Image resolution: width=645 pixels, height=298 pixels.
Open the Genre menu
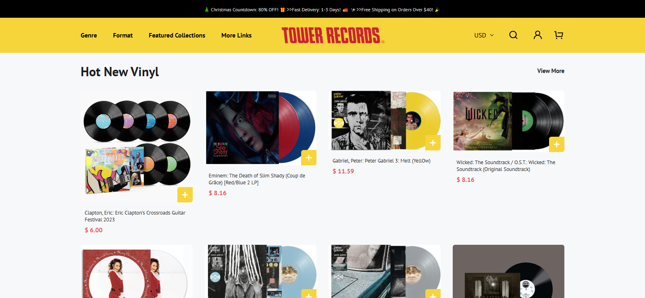pos(89,35)
